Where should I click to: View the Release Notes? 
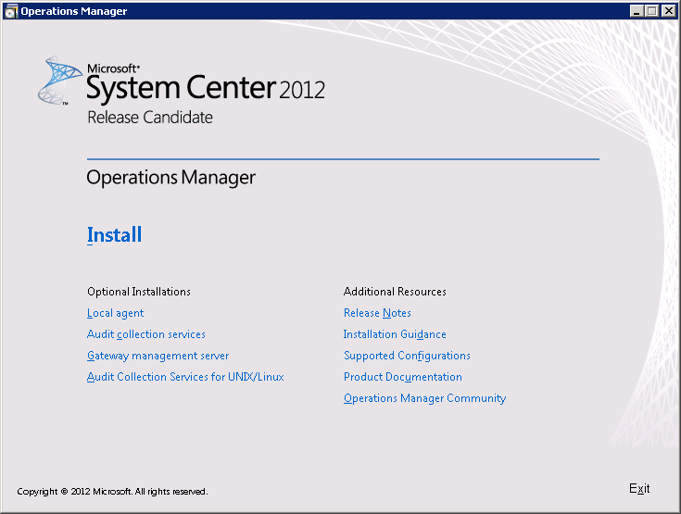coord(377,313)
